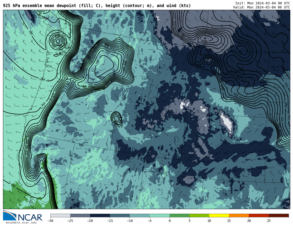293x226 pixels.
Task: Click the -5 to 0 mint colorbar swatch
Action: tap(160, 215)
